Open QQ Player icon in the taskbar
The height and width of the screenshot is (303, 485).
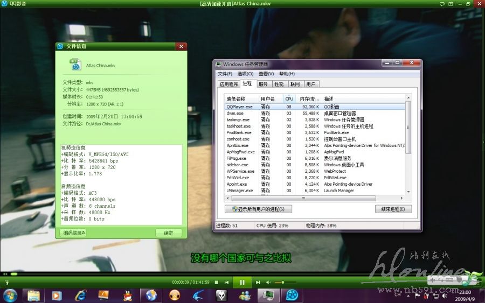click(292, 295)
